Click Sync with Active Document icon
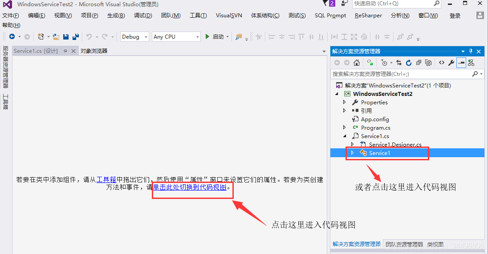 399,63
